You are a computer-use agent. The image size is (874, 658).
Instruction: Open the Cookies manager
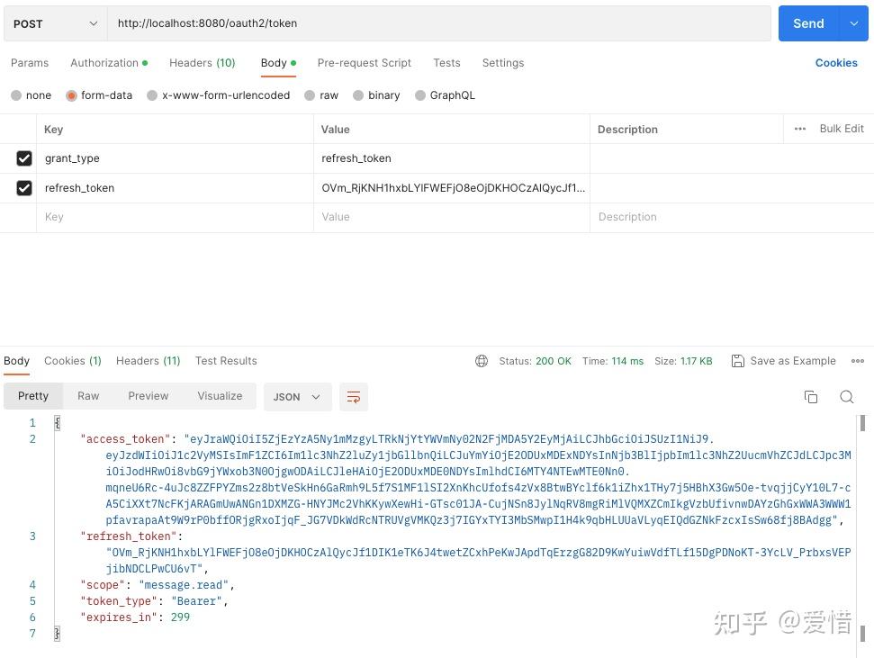coord(836,62)
